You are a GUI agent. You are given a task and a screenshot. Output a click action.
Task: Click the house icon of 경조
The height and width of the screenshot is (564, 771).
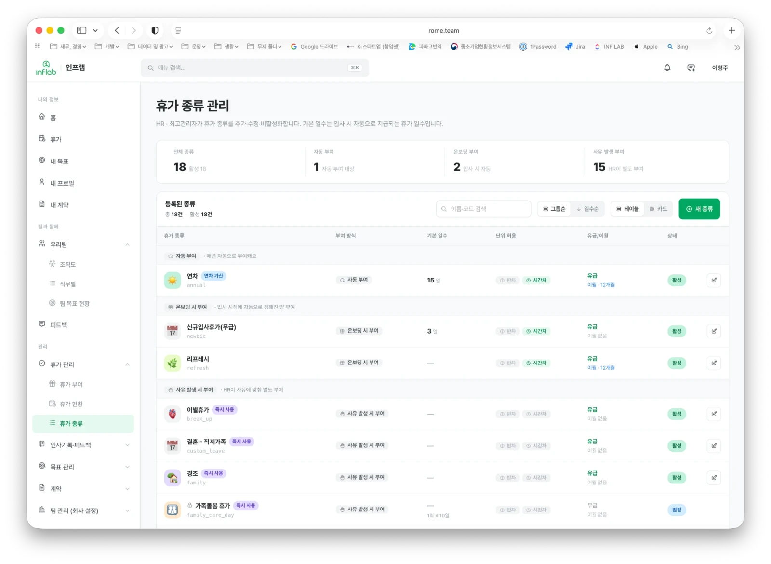pos(173,478)
